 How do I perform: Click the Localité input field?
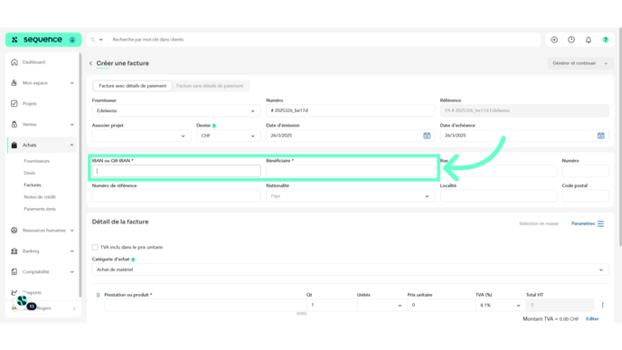pyautogui.click(x=498, y=196)
